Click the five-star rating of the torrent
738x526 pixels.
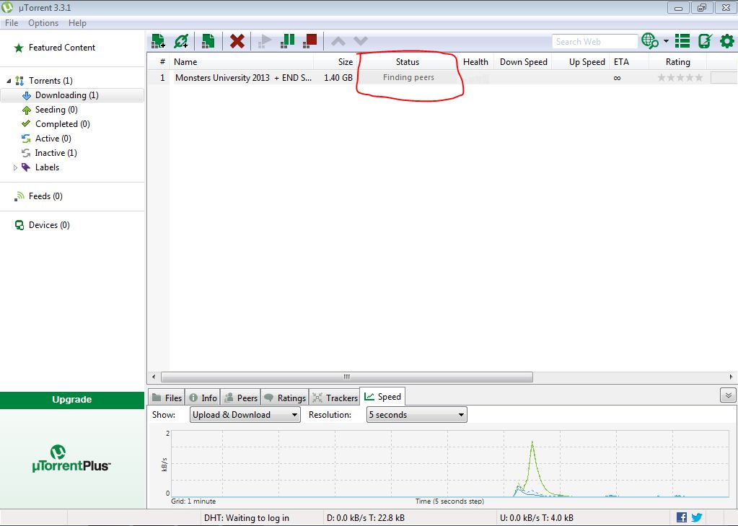(680, 78)
